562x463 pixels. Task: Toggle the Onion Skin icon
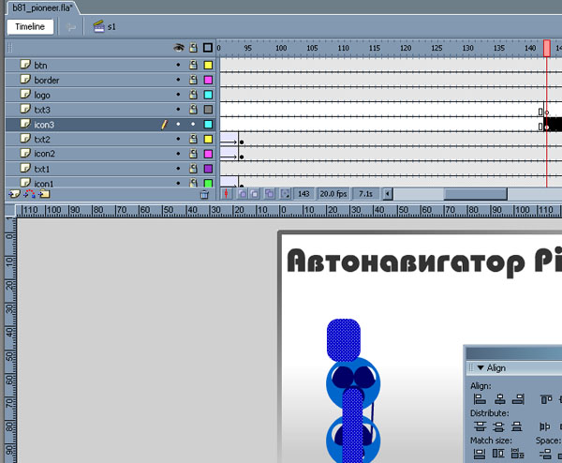coord(243,194)
